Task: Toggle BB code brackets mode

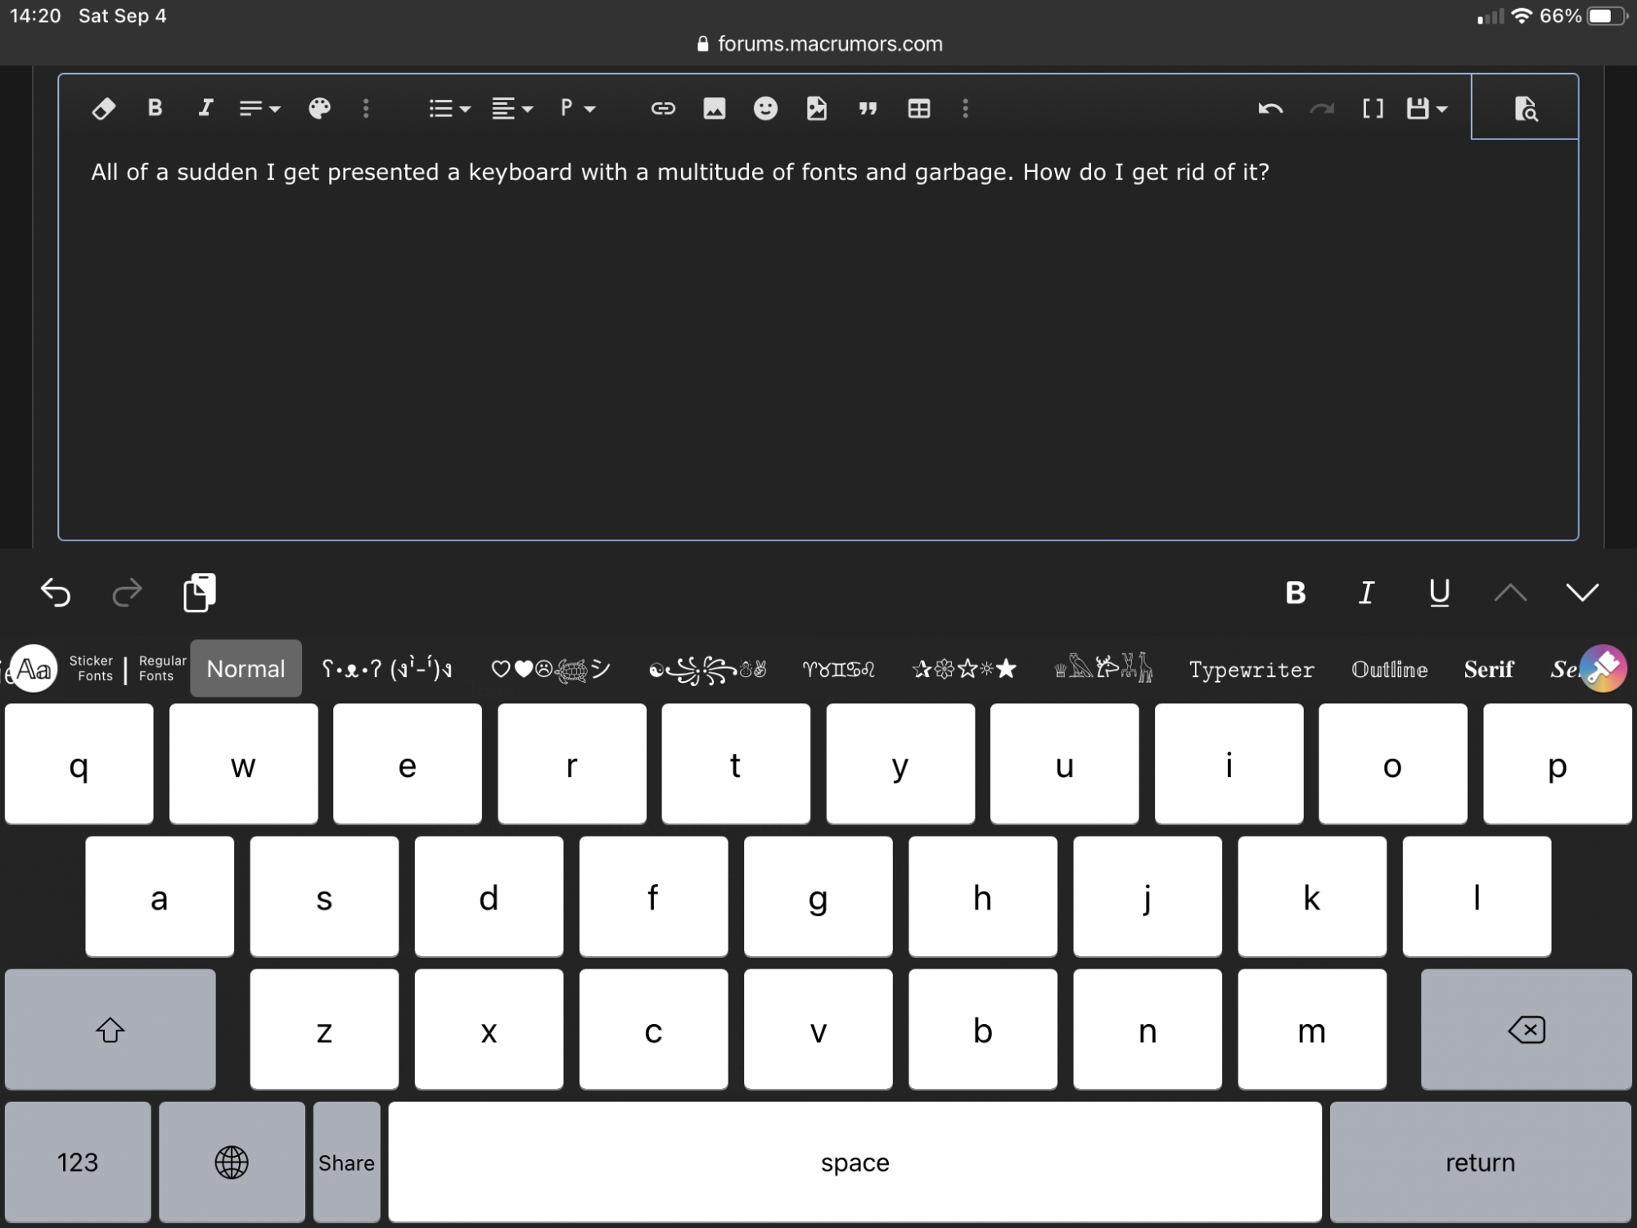Action: [x=1373, y=108]
